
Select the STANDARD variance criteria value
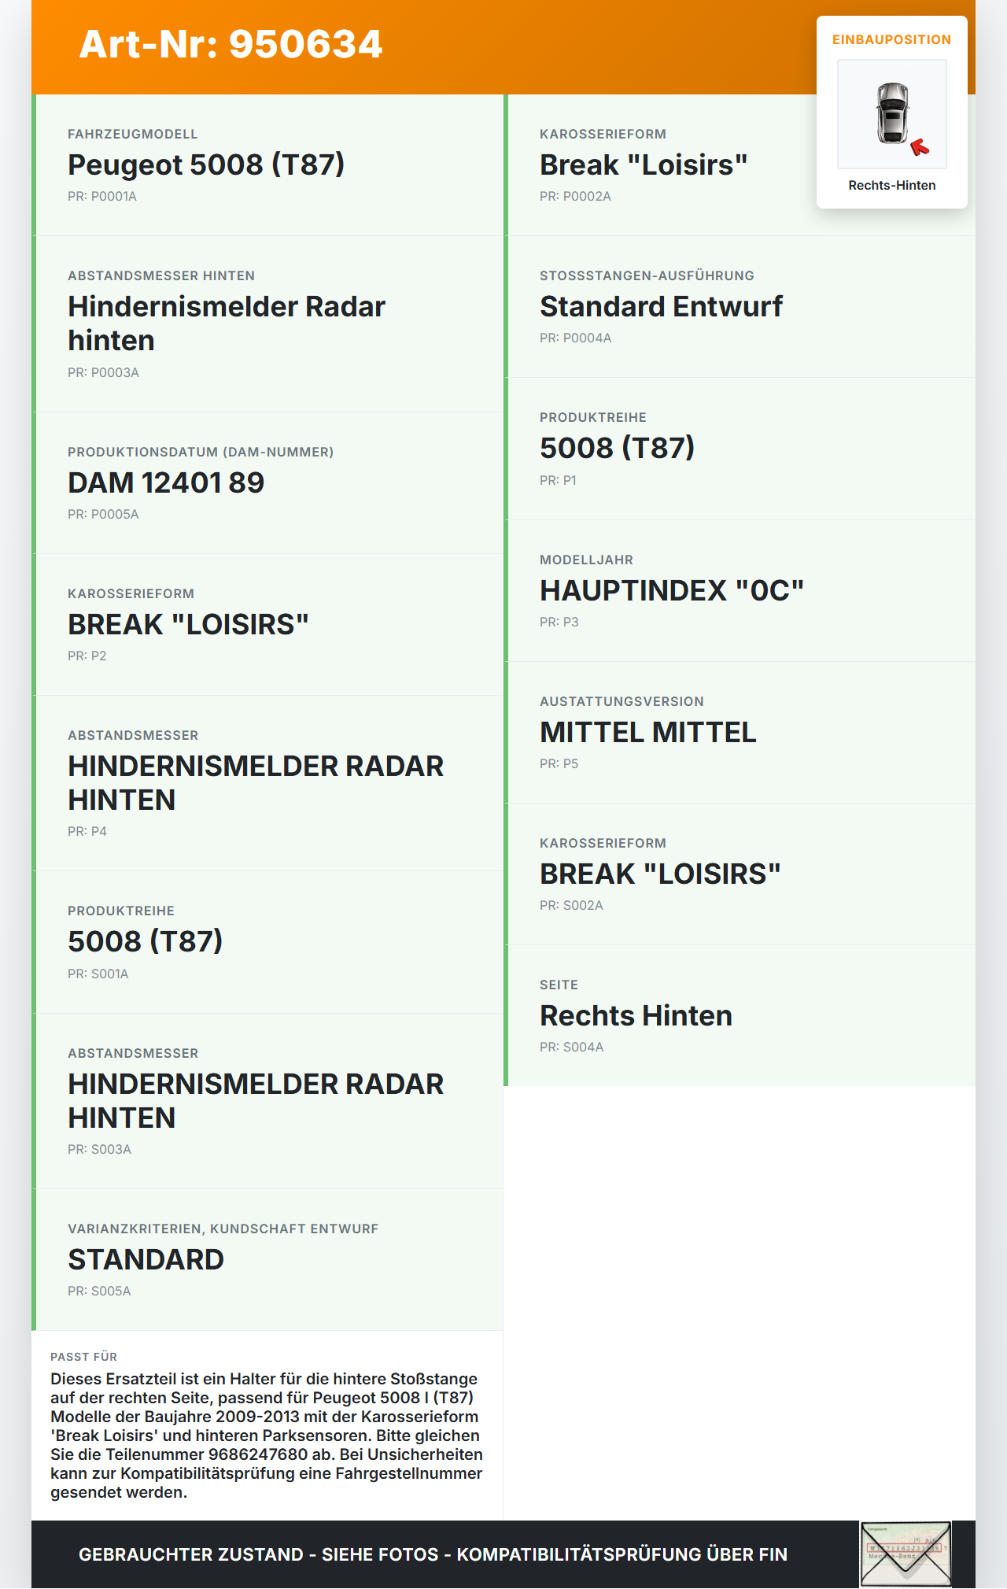coord(146,1260)
